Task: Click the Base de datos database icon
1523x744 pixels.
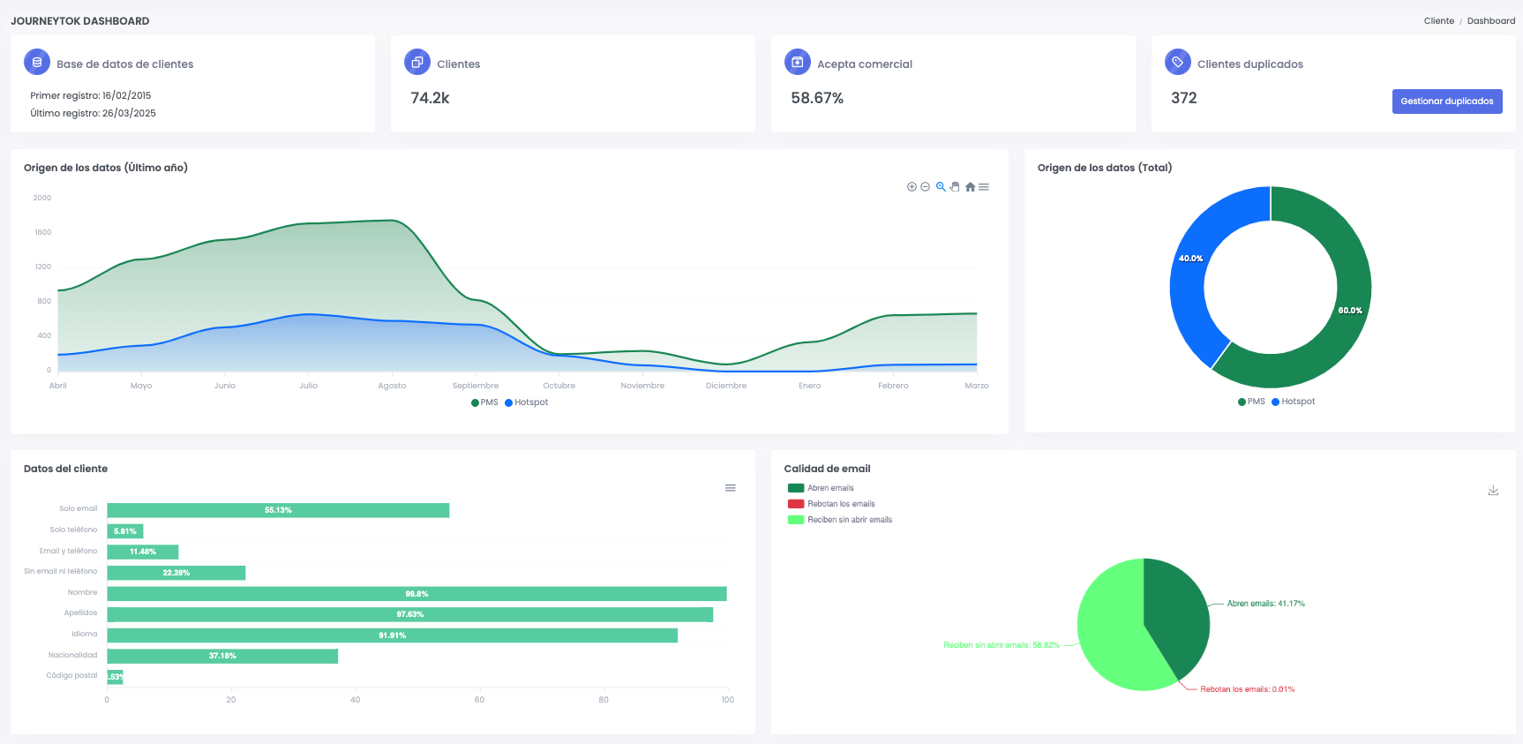Action: pyautogui.click(x=37, y=63)
